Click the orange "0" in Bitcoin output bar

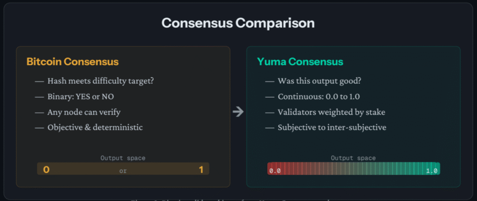tap(46, 170)
